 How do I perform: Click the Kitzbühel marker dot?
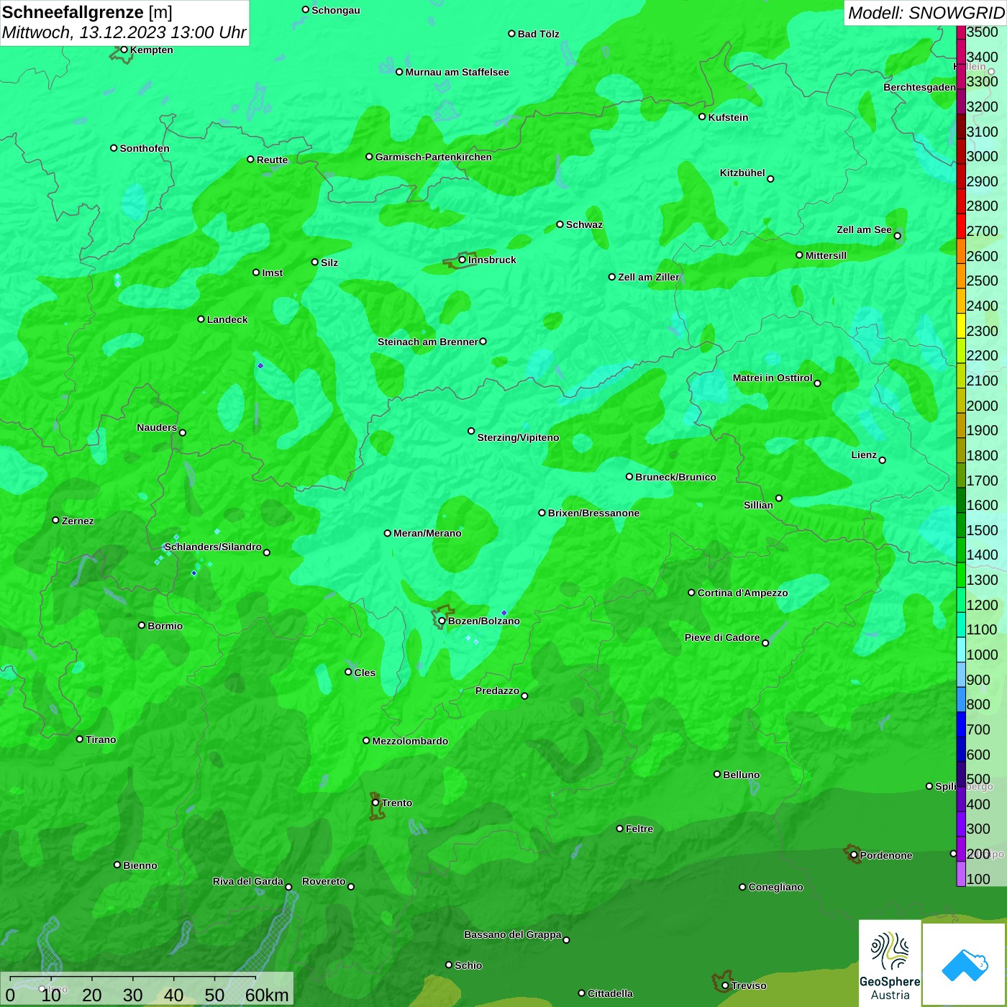pyautogui.click(x=770, y=179)
